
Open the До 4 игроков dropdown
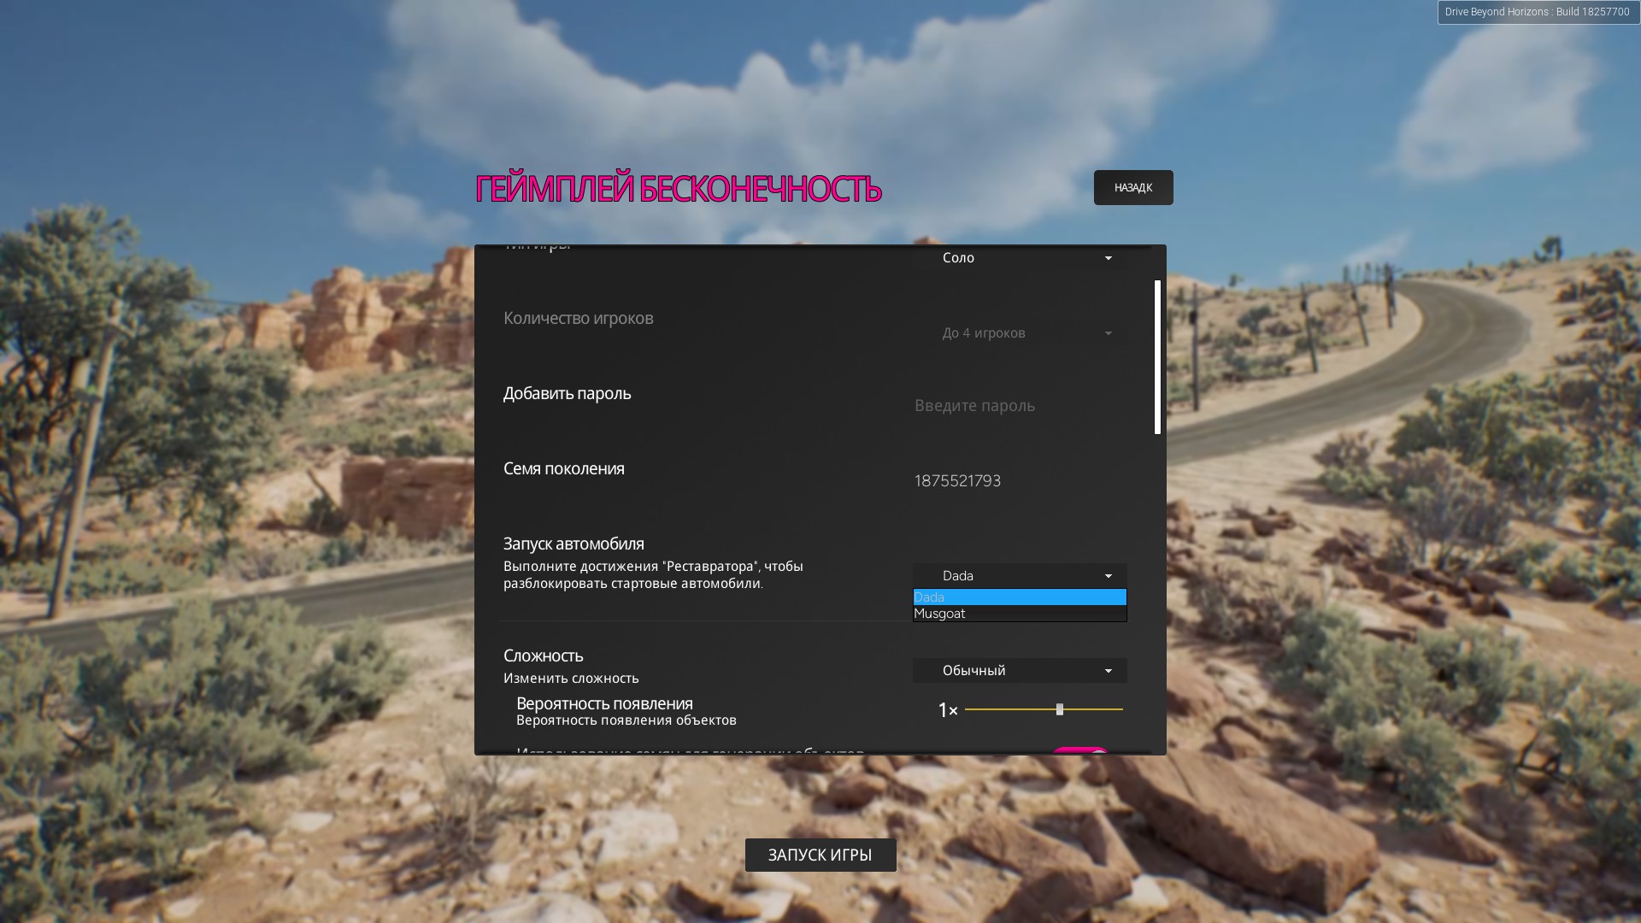click(1017, 332)
